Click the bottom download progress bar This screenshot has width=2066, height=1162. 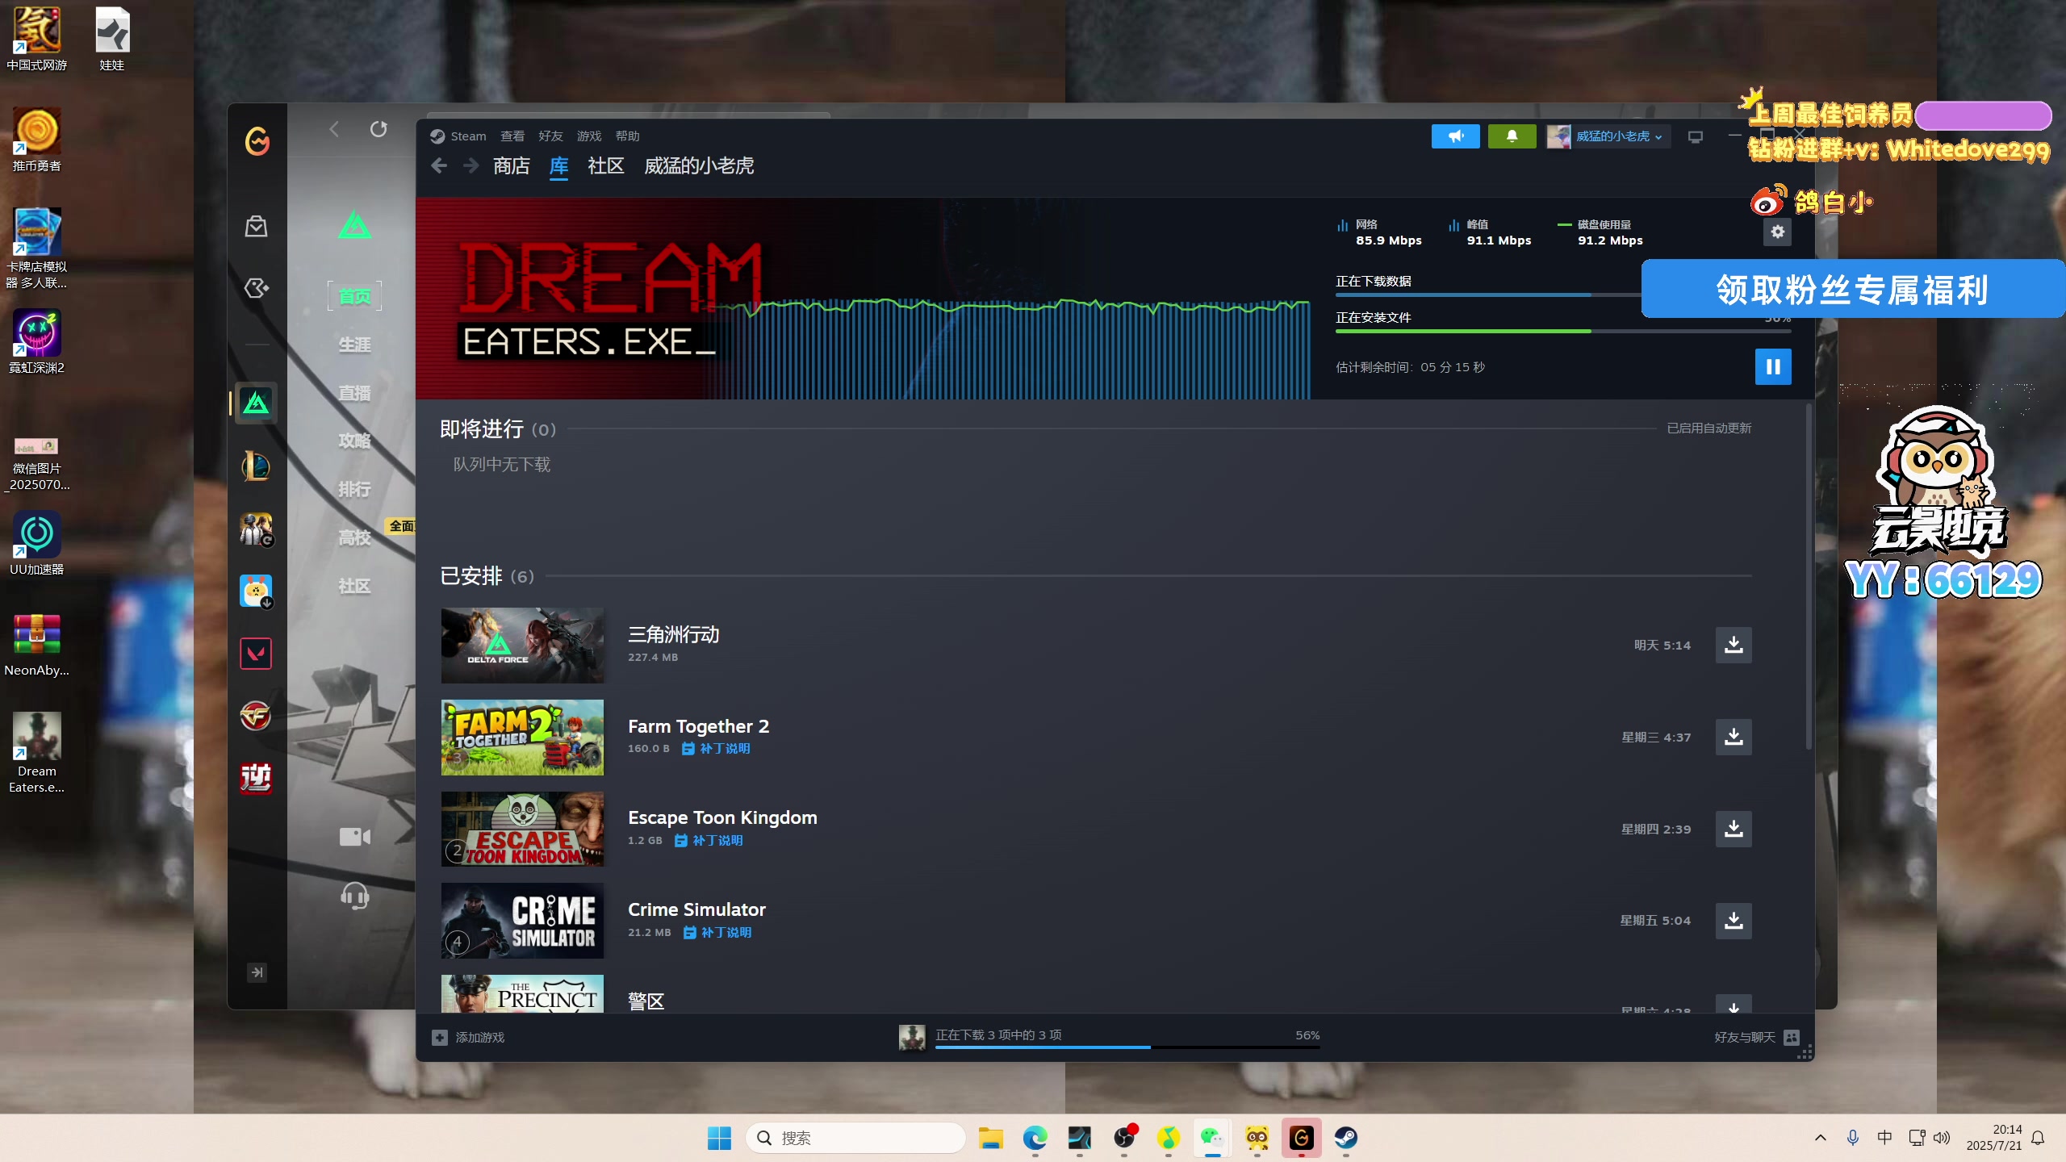pos(1127,1047)
